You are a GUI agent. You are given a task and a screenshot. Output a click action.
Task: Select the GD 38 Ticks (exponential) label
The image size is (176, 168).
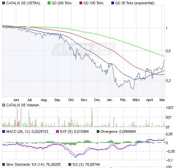pyautogui.click(x=135, y=3)
